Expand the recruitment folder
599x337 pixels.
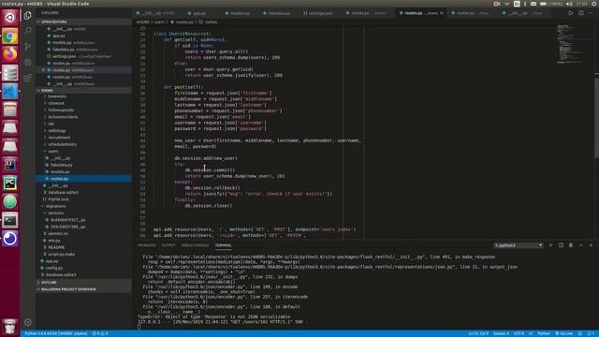coord(59,138)
